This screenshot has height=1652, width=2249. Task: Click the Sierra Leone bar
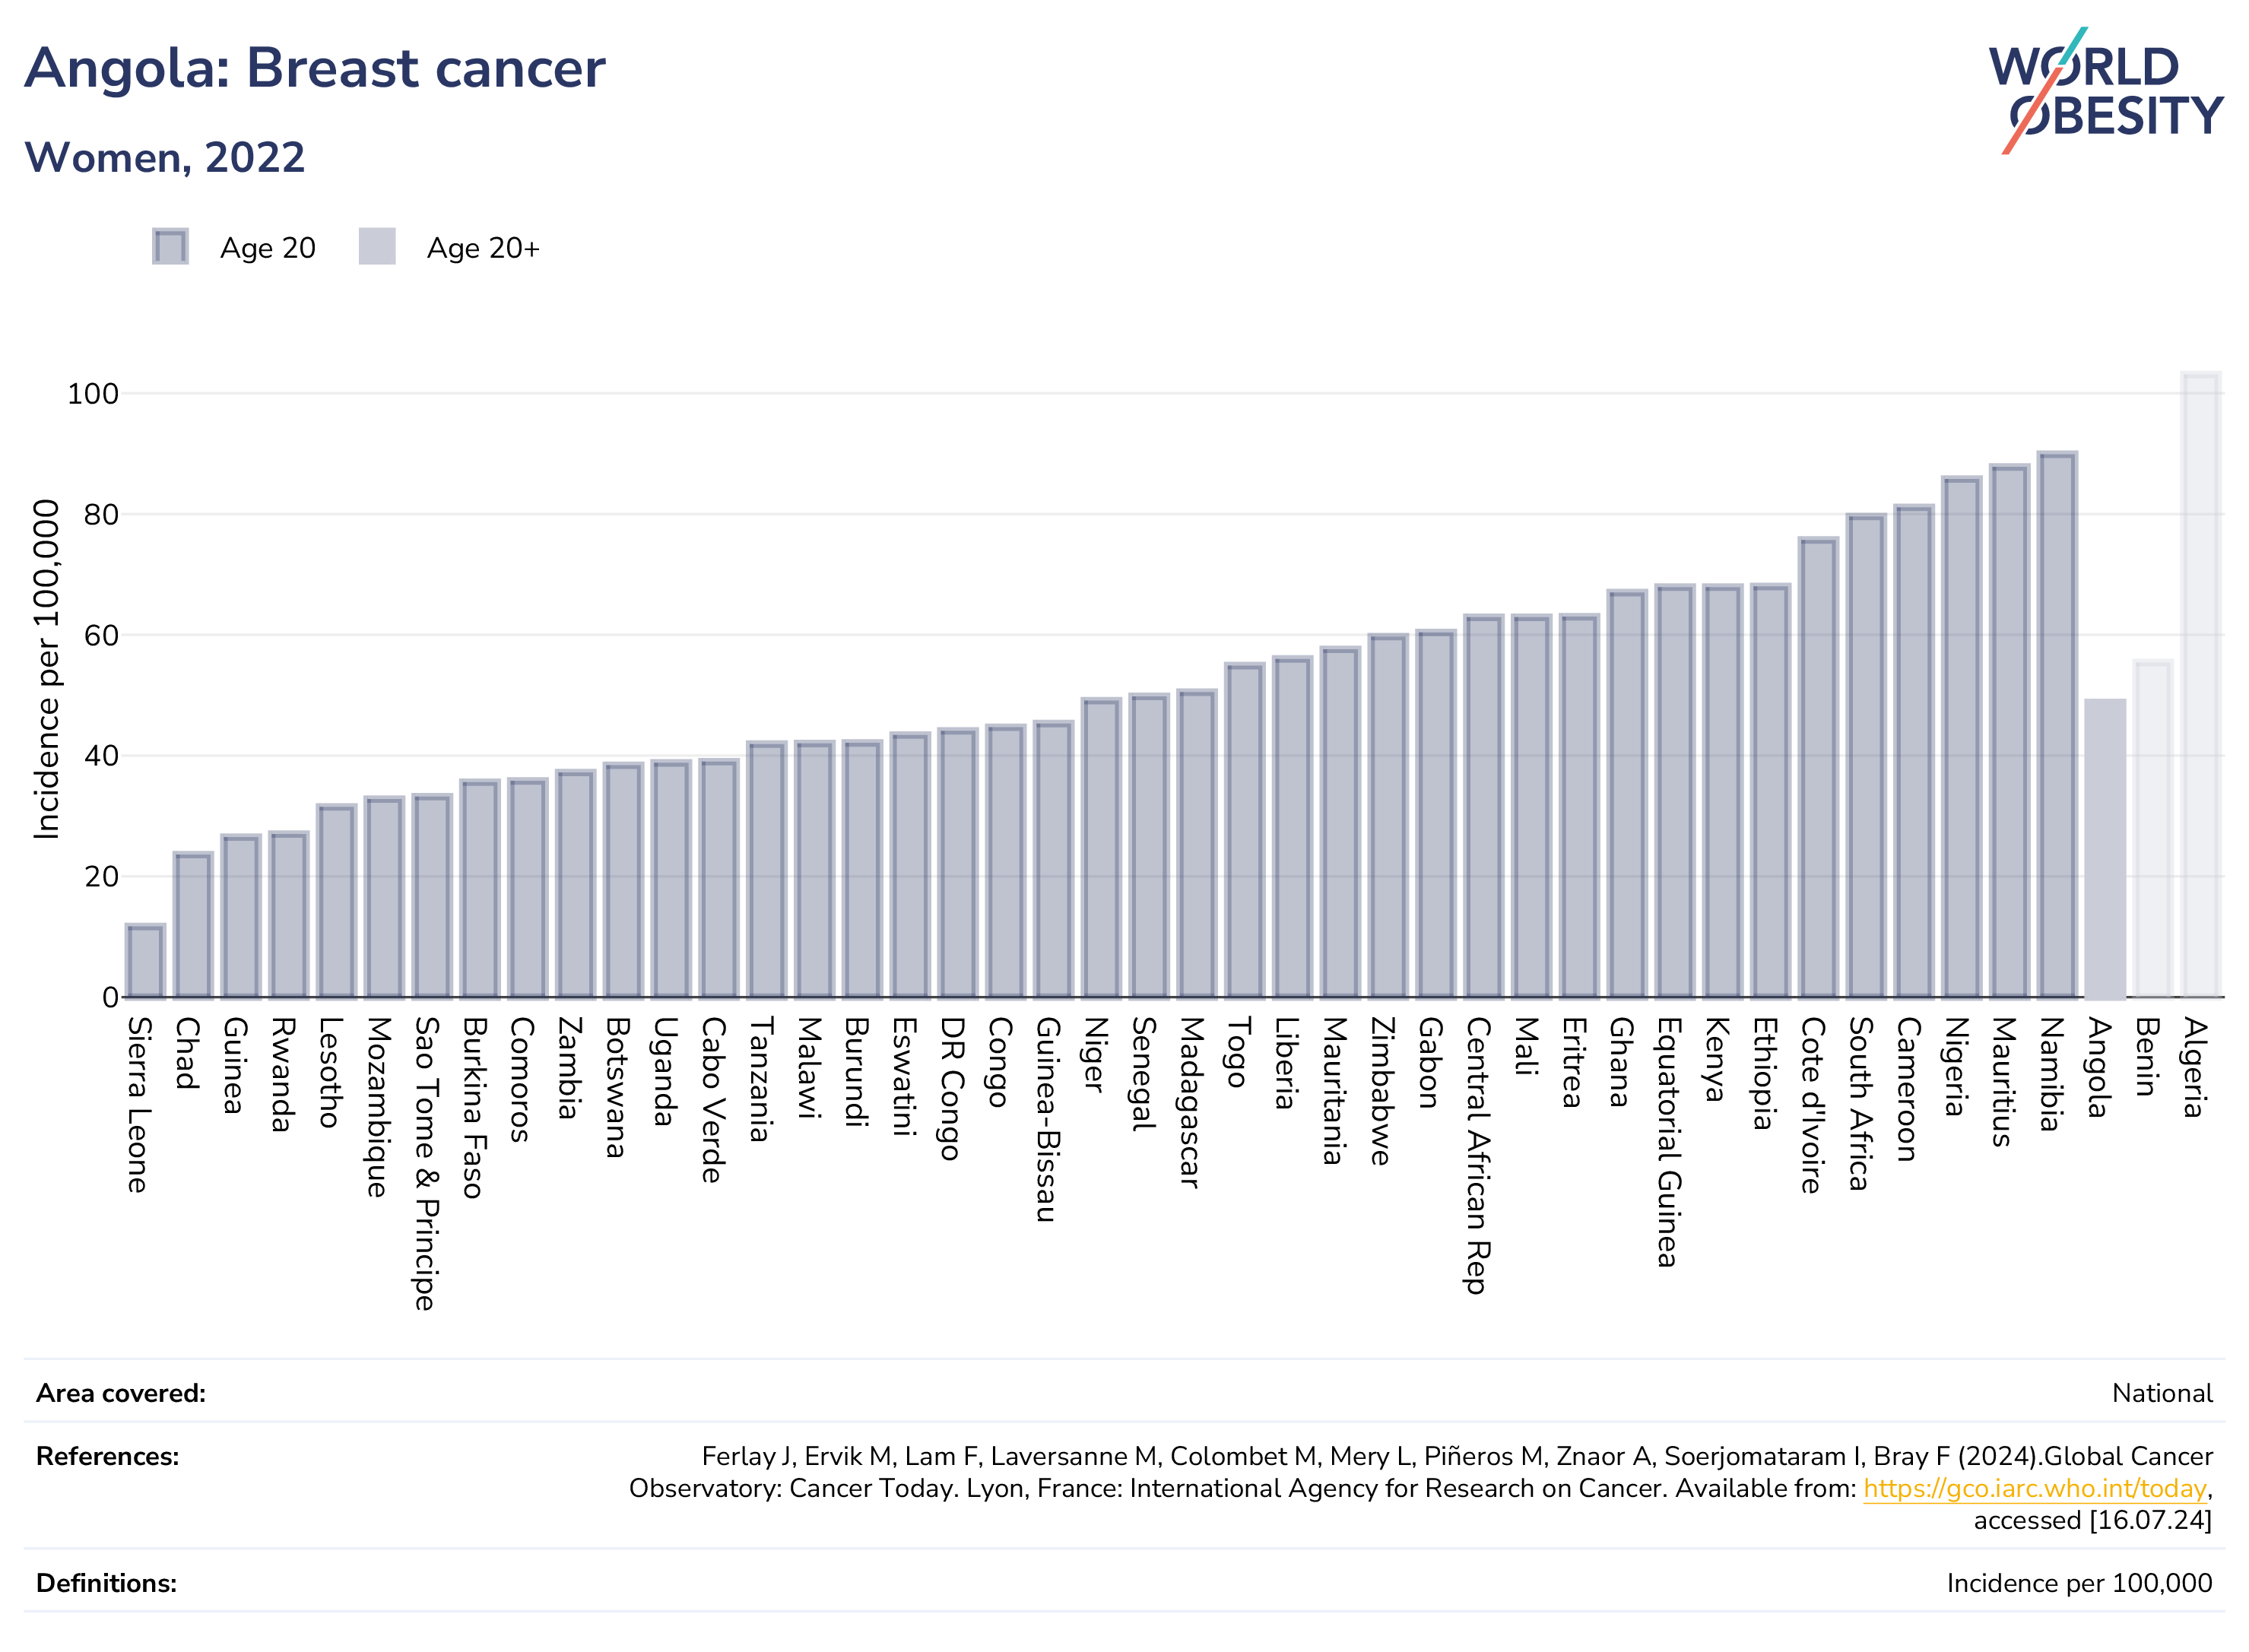145,961
